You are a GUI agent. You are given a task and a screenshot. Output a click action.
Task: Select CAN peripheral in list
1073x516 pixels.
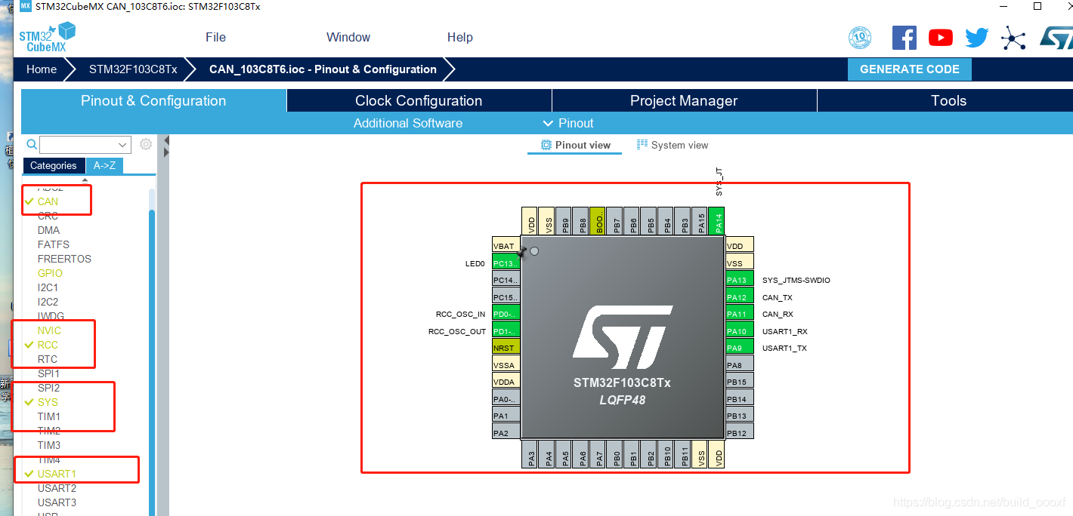click(48, 201)
